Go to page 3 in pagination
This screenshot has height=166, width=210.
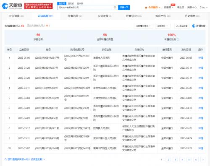(x=175, y=159)
